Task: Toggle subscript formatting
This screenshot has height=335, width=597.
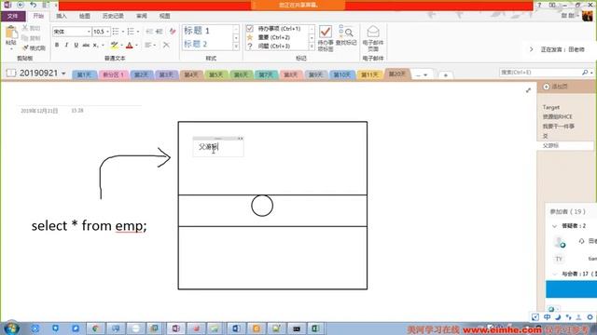Action: tap(95, 45)
